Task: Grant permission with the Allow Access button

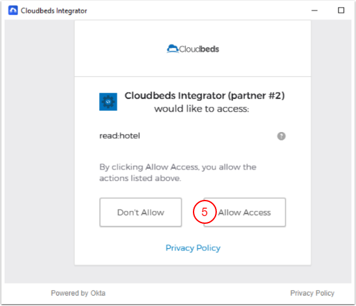Action: pyautogui.click(x=245, y=212)
